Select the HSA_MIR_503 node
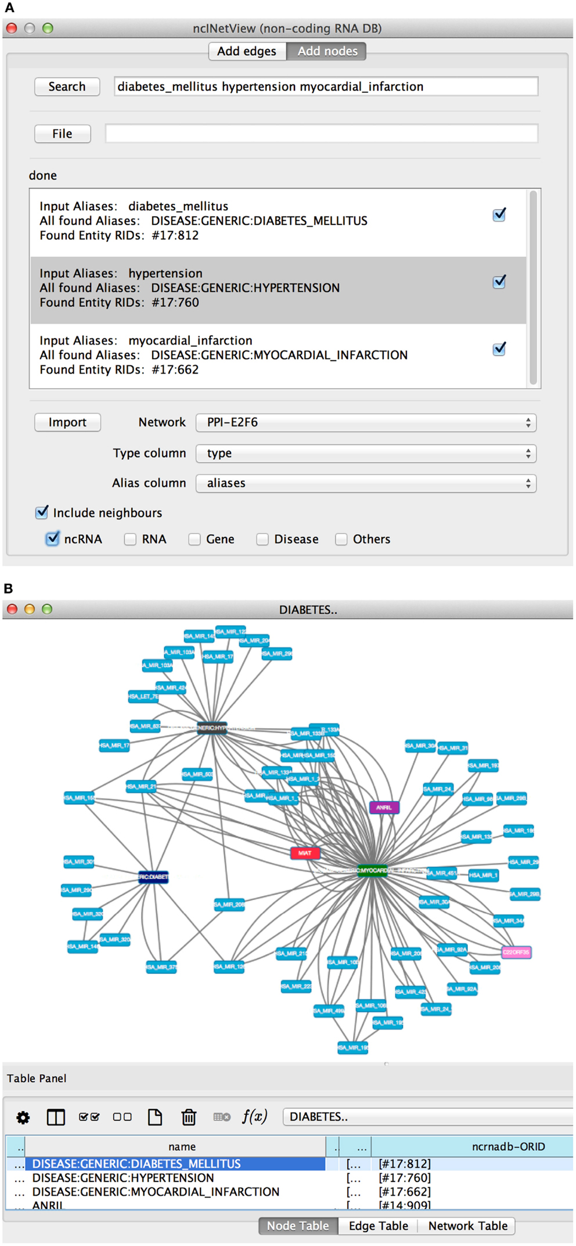Screen dimensions: 576x1246 click(x=197, y=774)
